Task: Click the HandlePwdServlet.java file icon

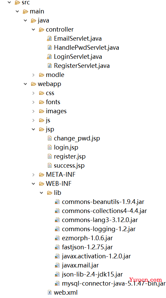Action: coord(50,47)
